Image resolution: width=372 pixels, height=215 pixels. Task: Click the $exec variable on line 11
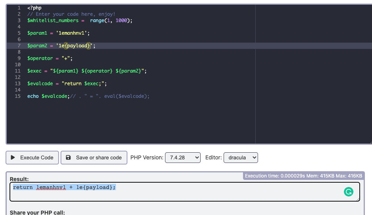coord(34,71)
